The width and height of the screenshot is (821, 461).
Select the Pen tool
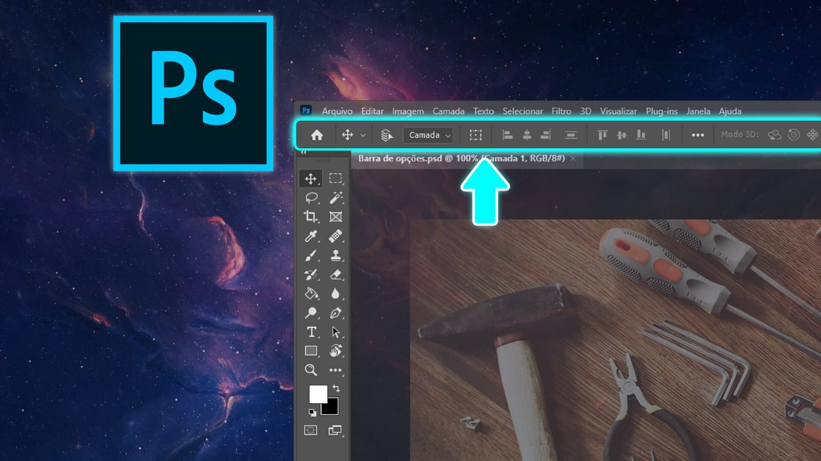click(335, 313)
